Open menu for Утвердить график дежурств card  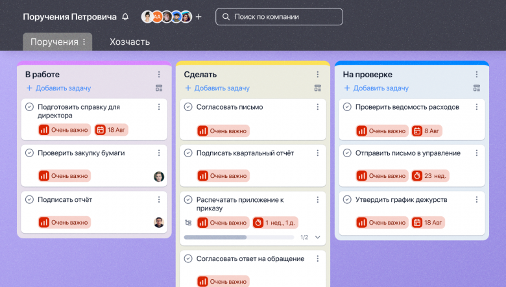pos(476,199)
